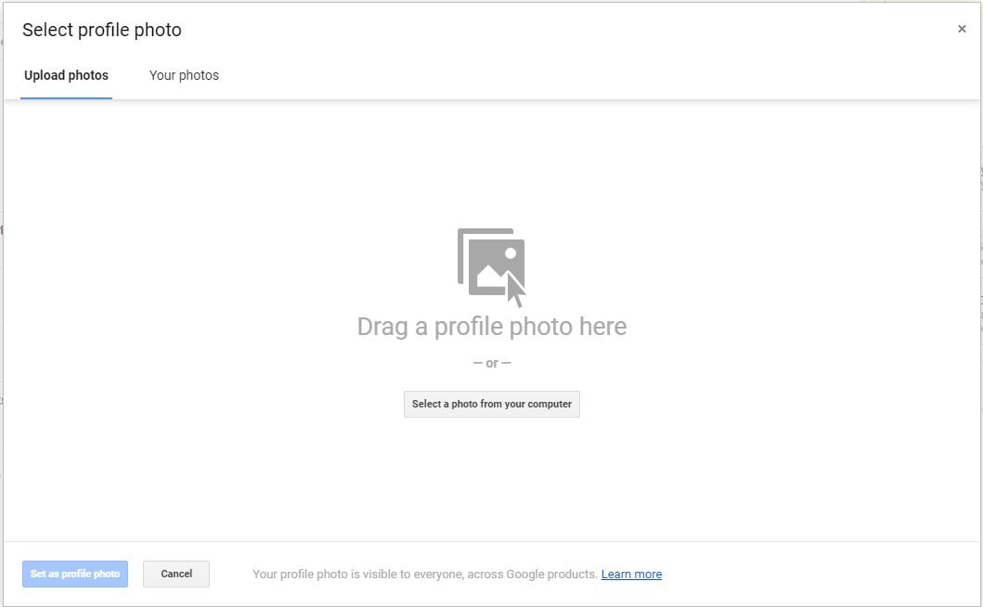The height and width of the screenshot is (607, 983).
Task: Switch to the Your photos tab
Action: 184,75
